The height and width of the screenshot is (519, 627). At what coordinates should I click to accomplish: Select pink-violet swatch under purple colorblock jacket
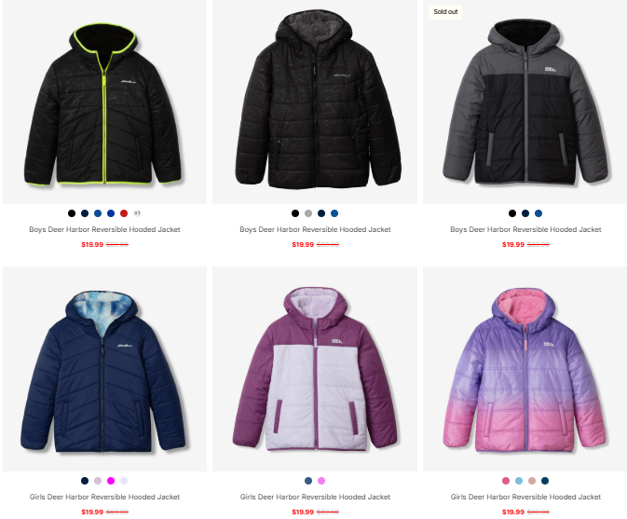pos(321,481)
